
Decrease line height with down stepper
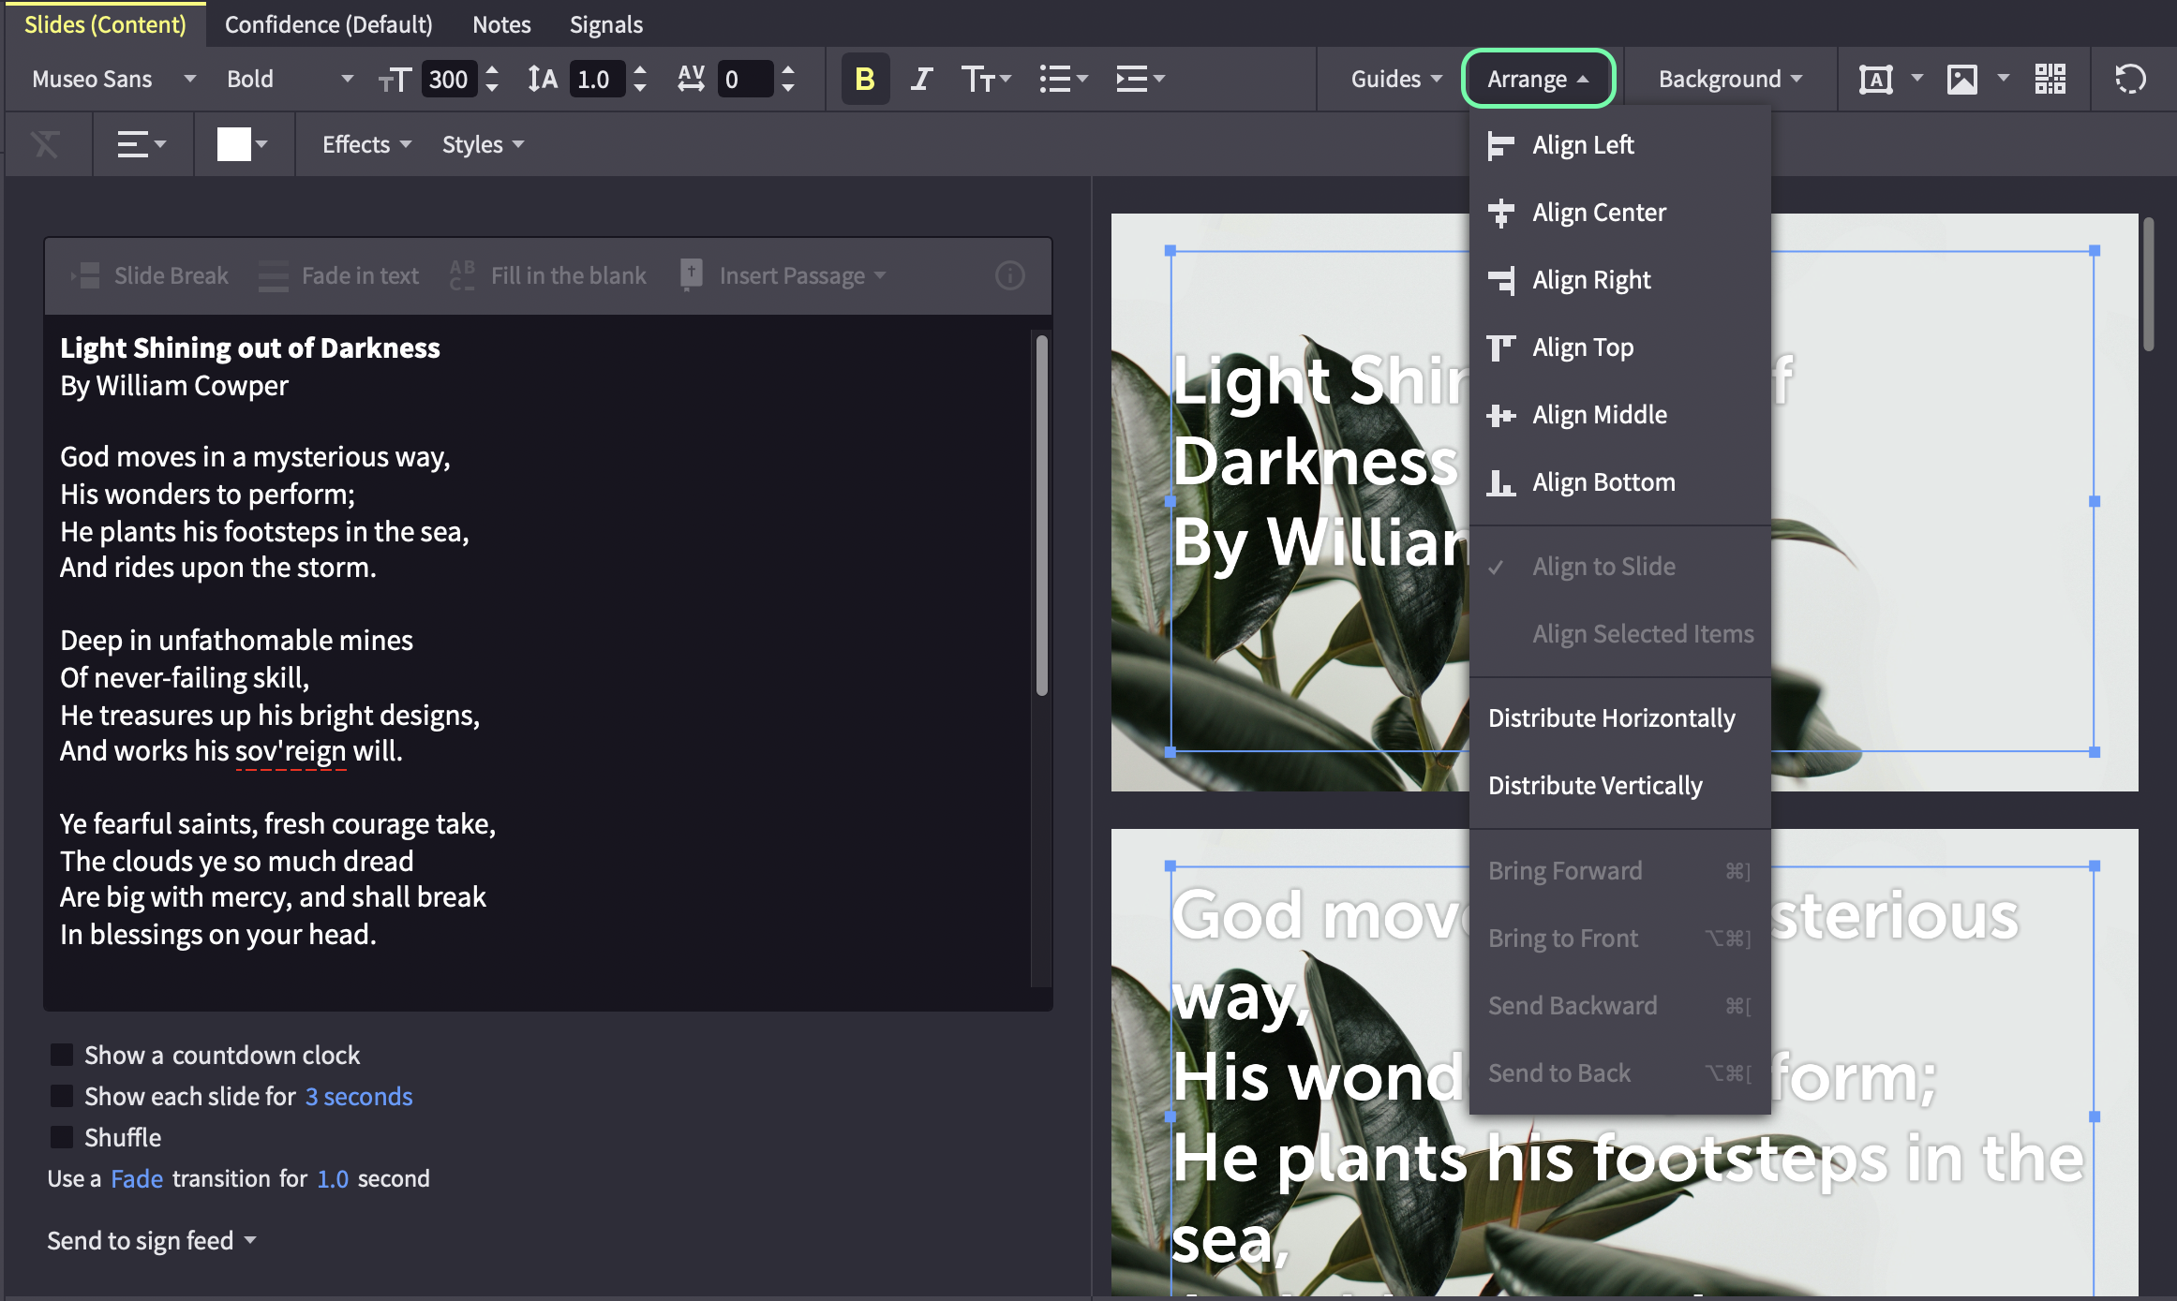[640, 89]
